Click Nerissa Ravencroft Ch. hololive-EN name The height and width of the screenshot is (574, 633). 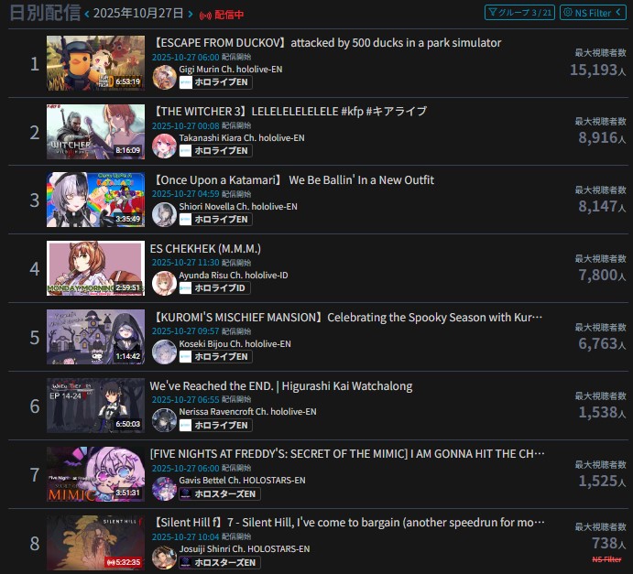point(248,412)
